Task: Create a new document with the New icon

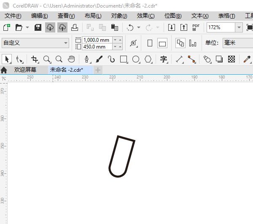Action: pyautogui.click(x=7, y=27)
